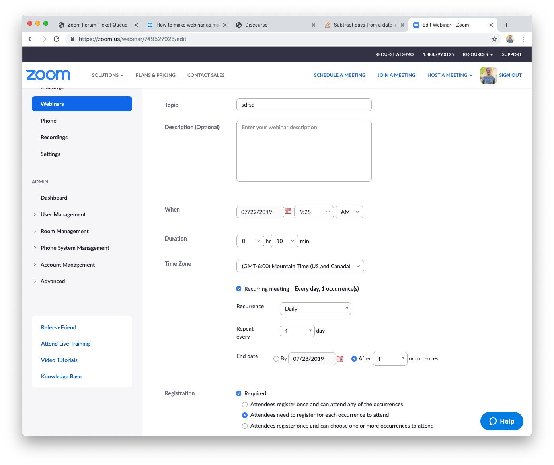Open the duration minutes dropdown

coord(285,241)
